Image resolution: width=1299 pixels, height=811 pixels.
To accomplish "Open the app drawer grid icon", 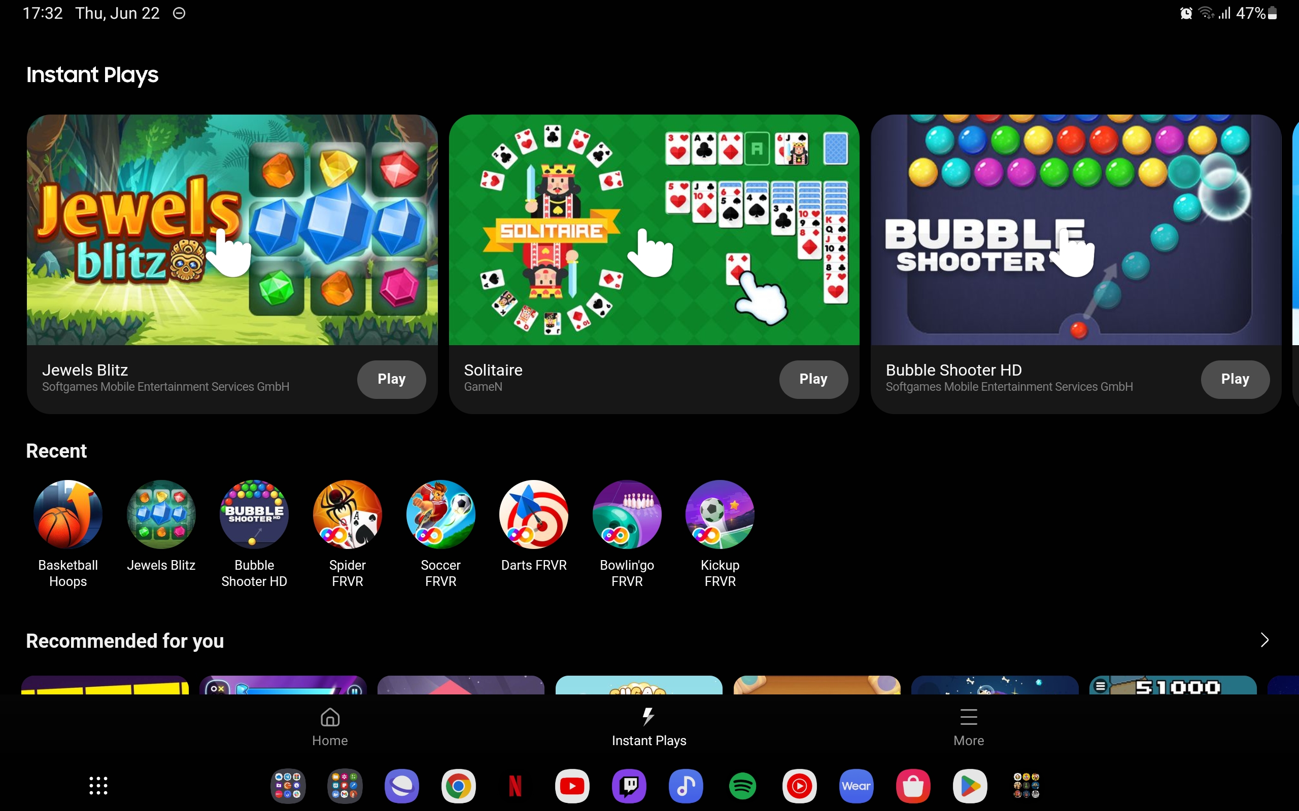I will tap(98, 786).
